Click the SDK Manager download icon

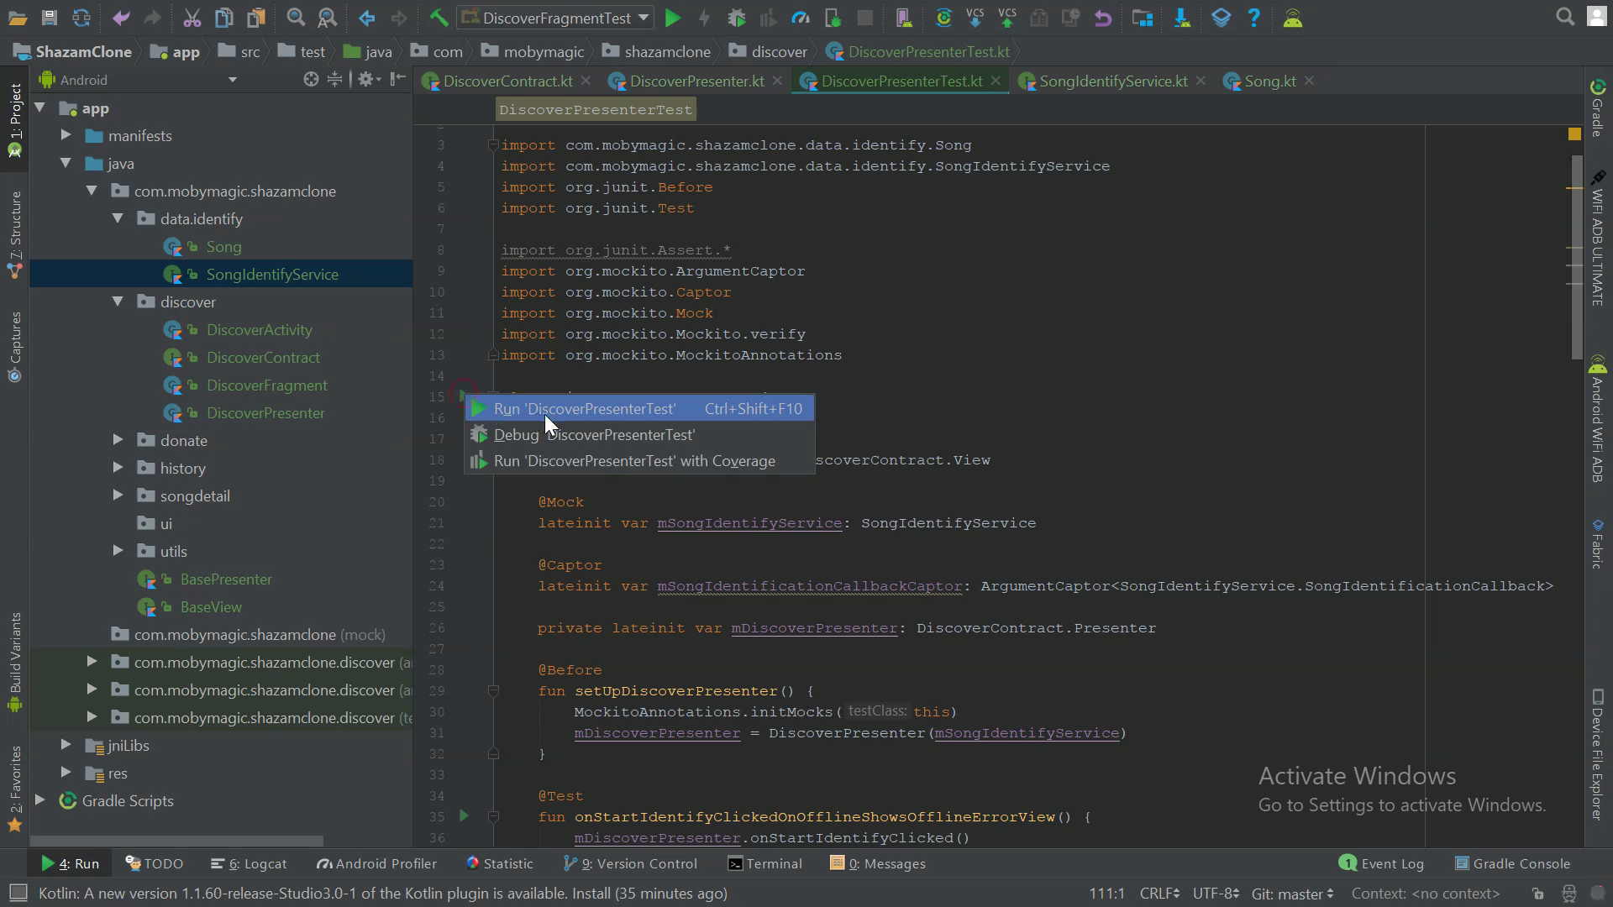pos(1182,18)
